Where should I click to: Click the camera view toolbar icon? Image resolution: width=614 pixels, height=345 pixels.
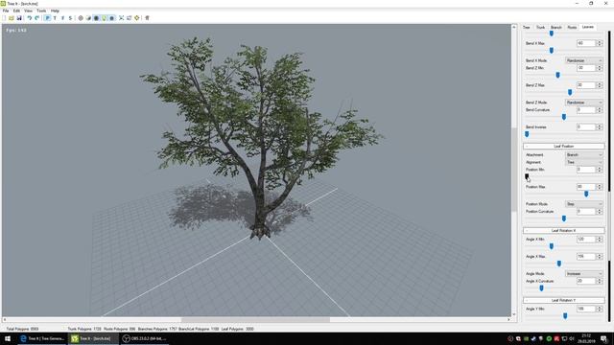coord(130,18)
